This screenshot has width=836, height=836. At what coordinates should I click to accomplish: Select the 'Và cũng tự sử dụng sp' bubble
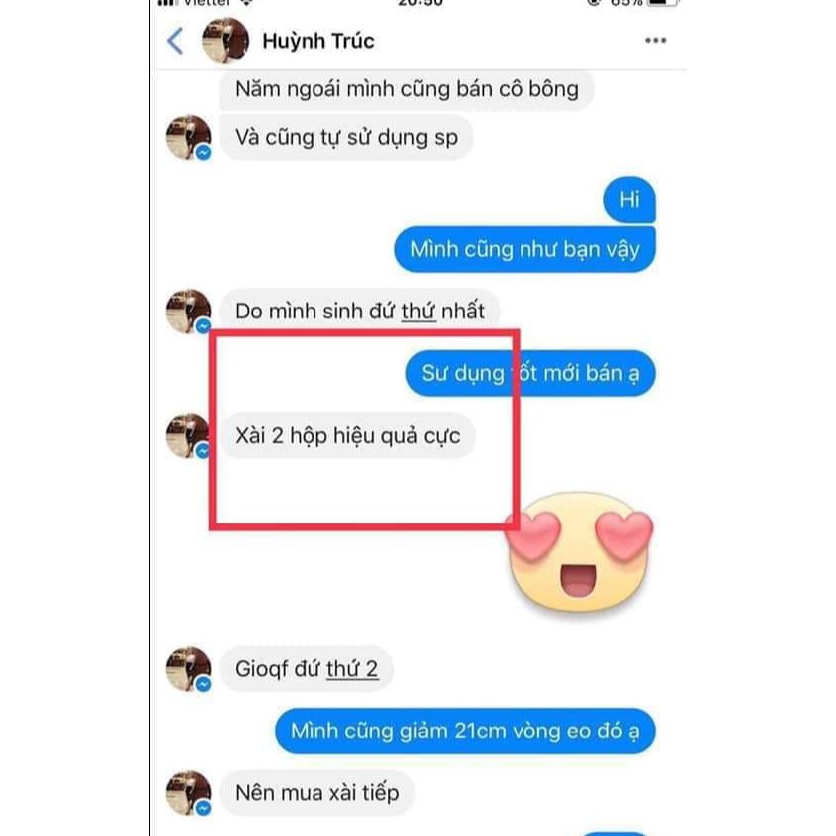click(x=346, y=138)
